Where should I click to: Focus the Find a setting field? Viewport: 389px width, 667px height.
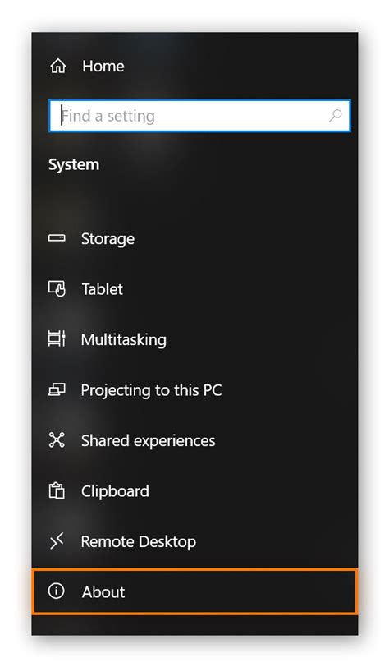(x=199, y=116)
